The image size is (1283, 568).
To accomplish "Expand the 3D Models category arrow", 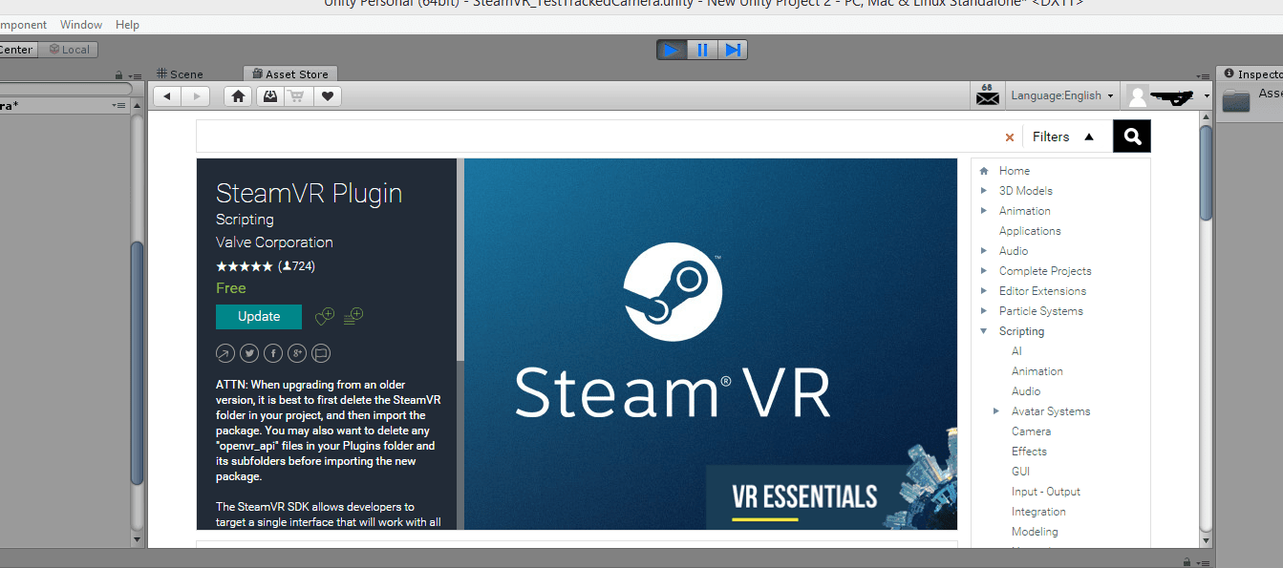I will pos(984,190).
